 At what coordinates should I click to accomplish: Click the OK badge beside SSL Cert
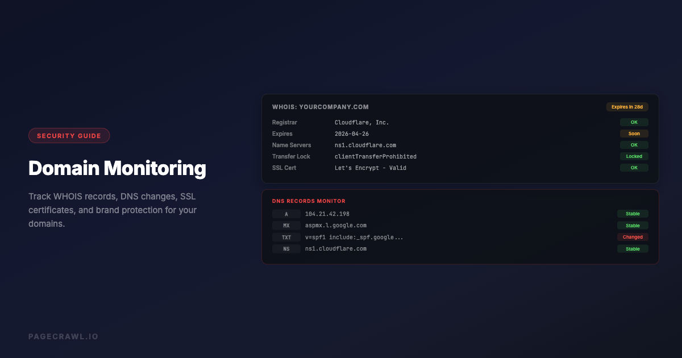tap(634, 168)
